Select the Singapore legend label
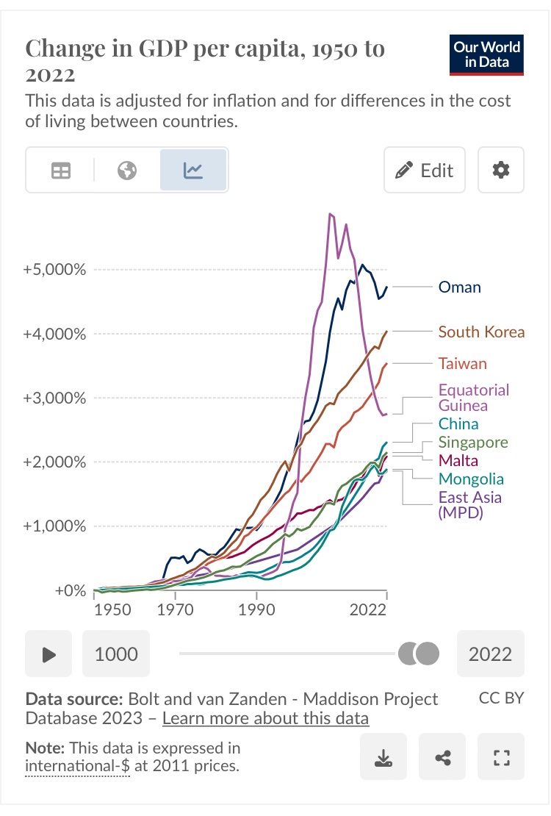 click(473, 442)
